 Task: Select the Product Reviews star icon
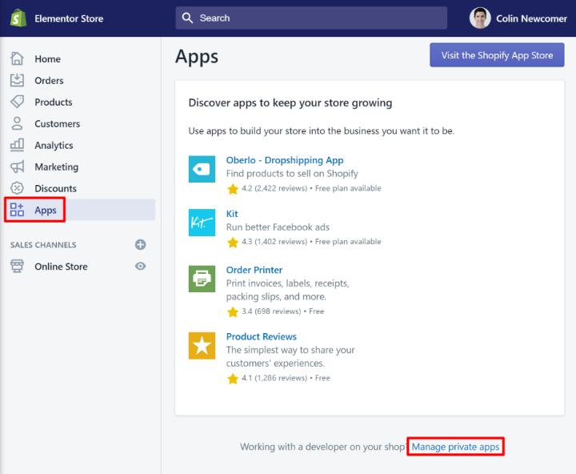pyautogui.click(x=202, y=345)
